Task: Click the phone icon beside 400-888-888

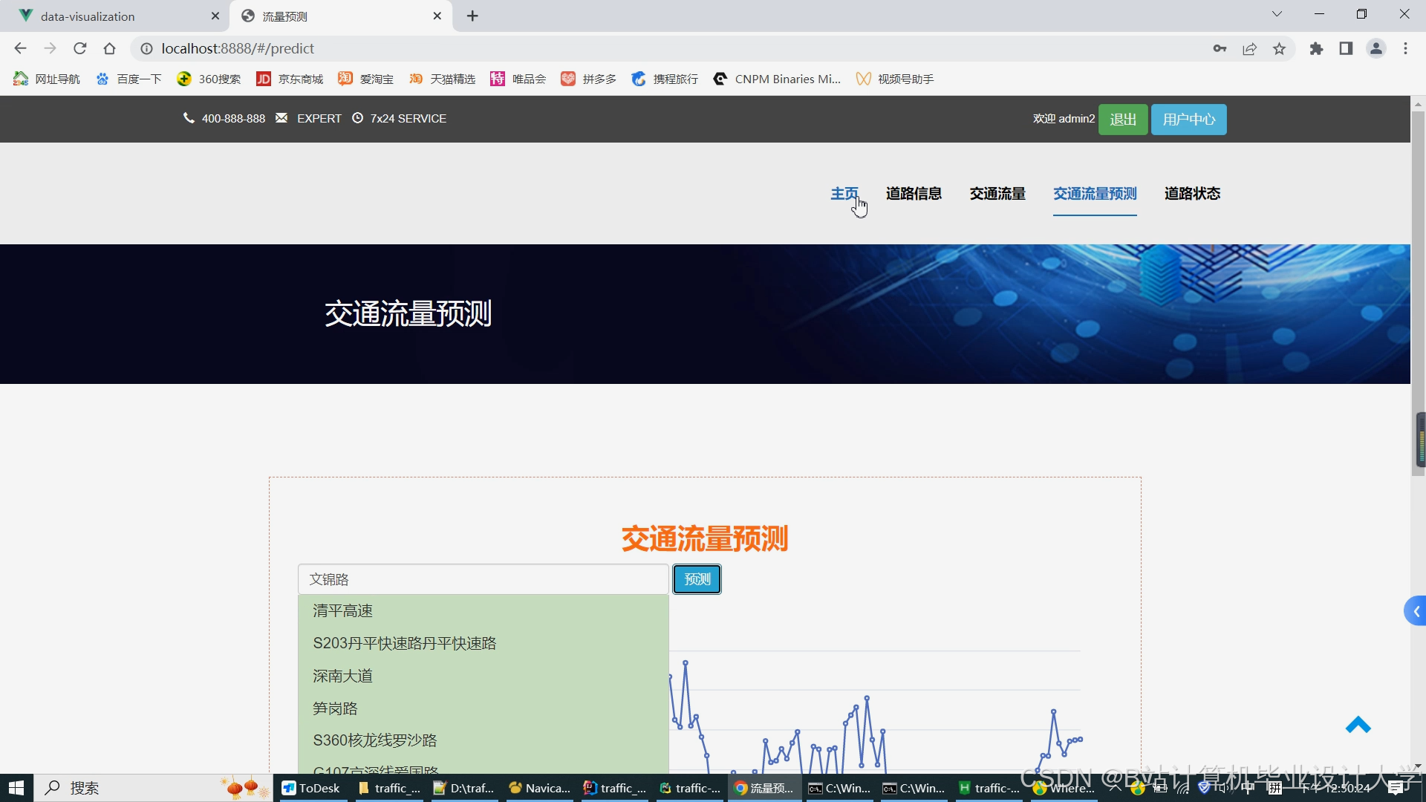Action: click(188, 118)
